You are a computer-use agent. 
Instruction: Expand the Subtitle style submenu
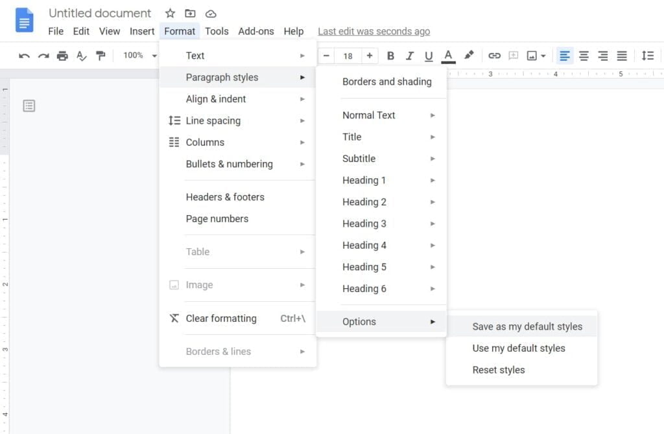click(381, 159)
